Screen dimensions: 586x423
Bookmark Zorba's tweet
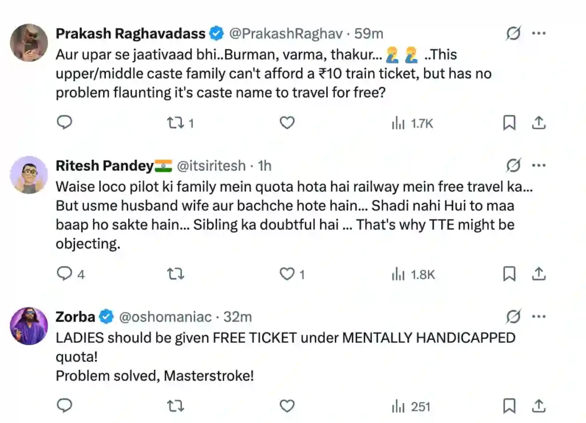(x=509, y=406)
